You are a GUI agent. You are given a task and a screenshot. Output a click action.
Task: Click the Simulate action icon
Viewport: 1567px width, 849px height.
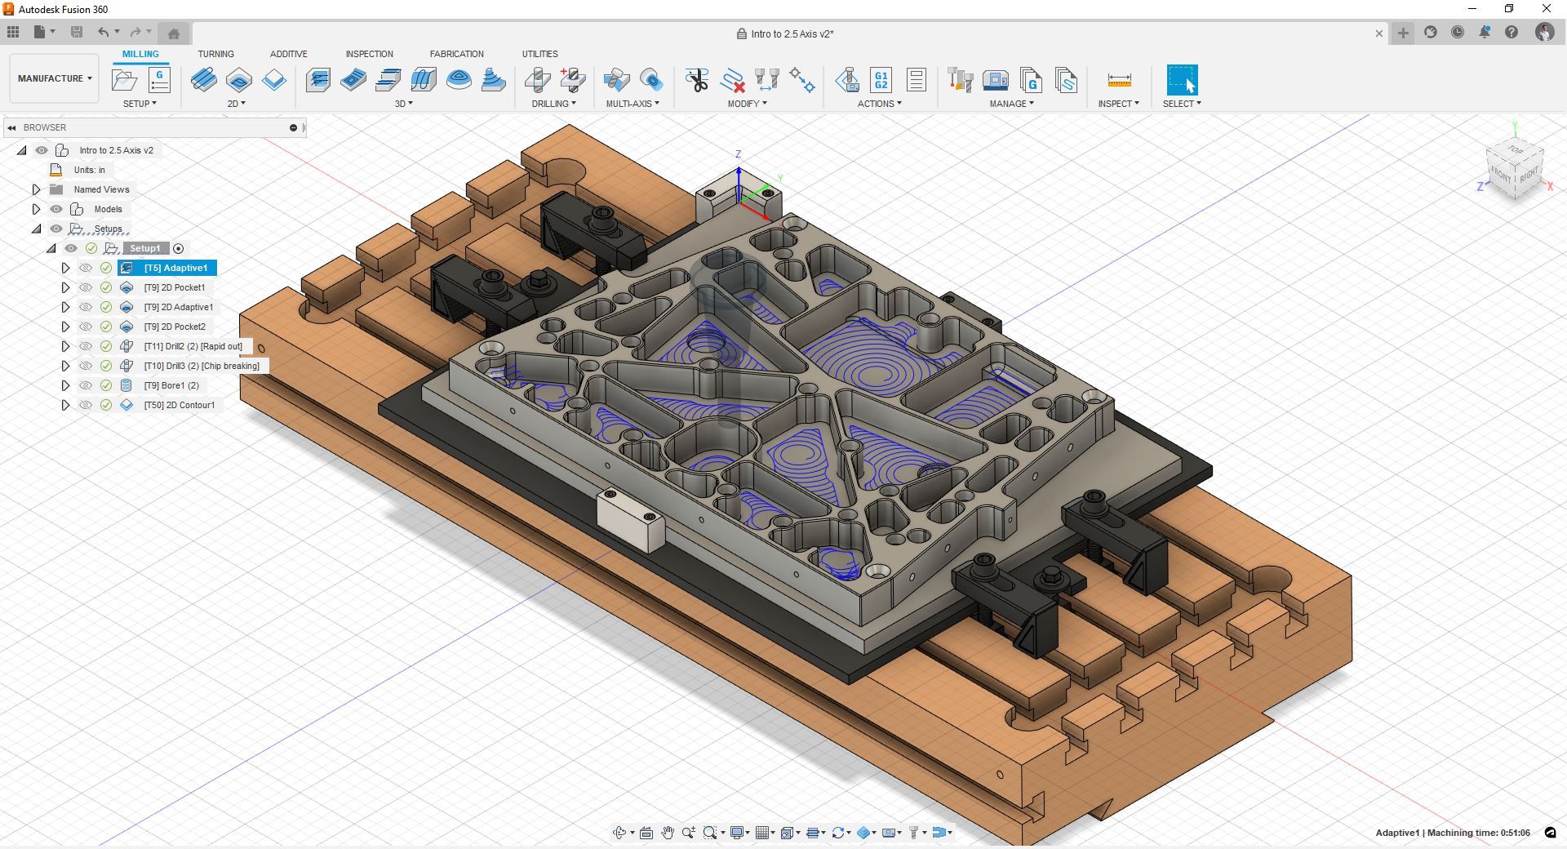(x=847, y=80)
